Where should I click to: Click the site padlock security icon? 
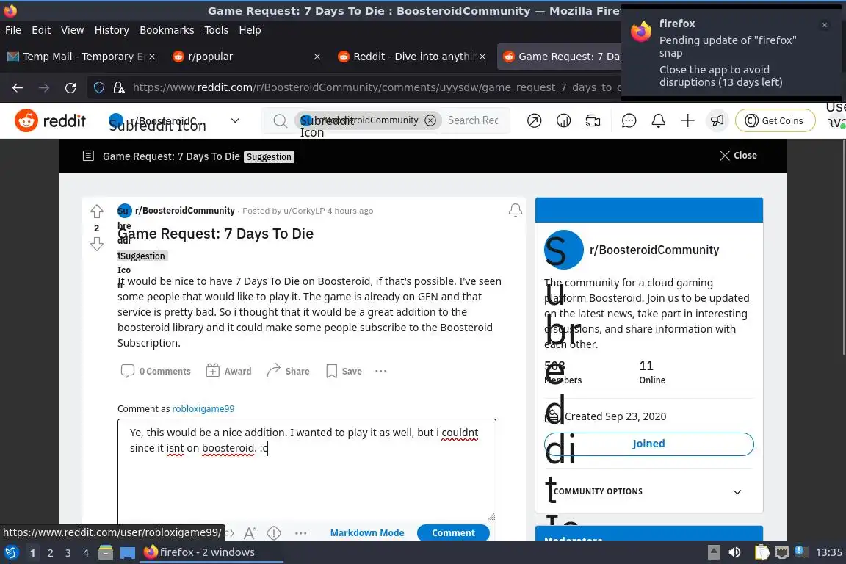(119, 87)
